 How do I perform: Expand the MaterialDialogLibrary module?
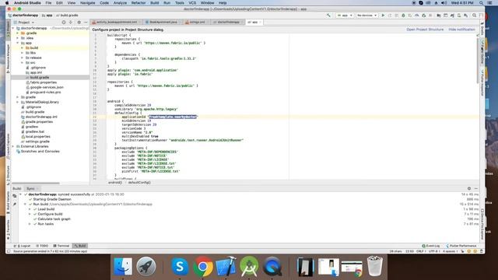(x=18, y=102)
